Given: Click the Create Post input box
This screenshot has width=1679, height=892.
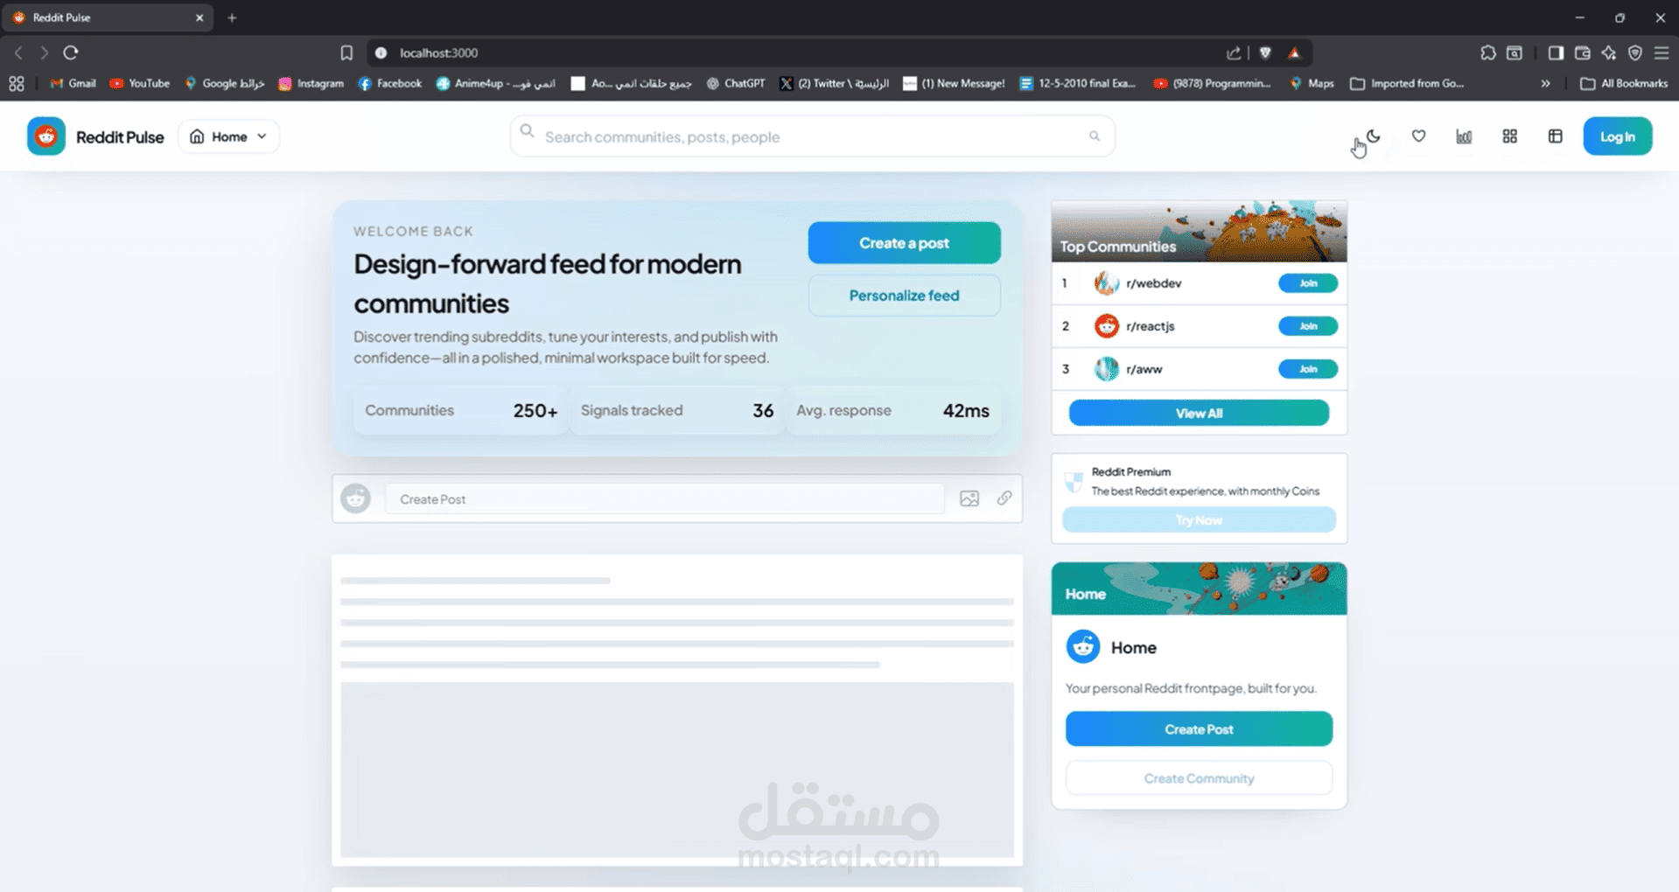Looking at the screenshot, I should tap(664, 499).
